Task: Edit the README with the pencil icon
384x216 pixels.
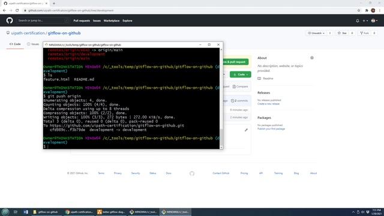Action: coord(246,130)
